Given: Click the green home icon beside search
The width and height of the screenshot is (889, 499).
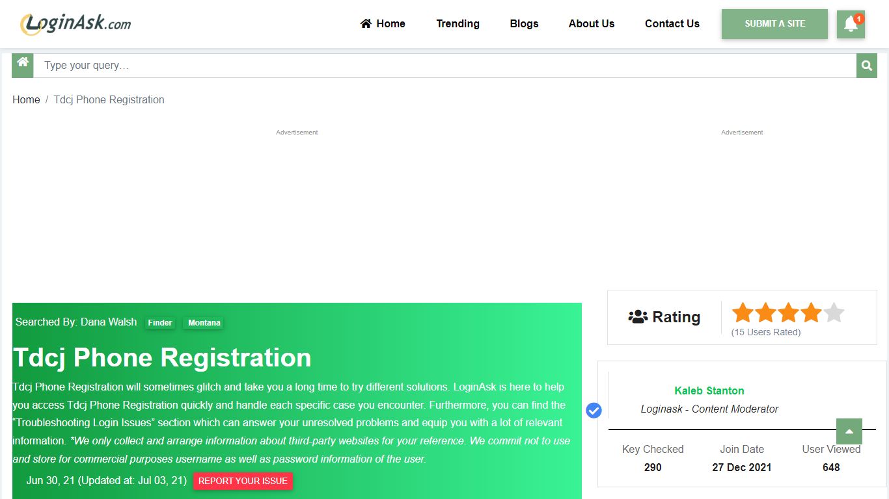Looking at the screenshot, I should [23, 66].
